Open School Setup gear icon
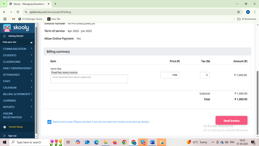 [5, 127]
